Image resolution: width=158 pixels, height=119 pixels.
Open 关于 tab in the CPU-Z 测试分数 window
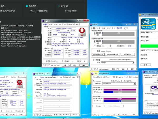tap(125, 28)
